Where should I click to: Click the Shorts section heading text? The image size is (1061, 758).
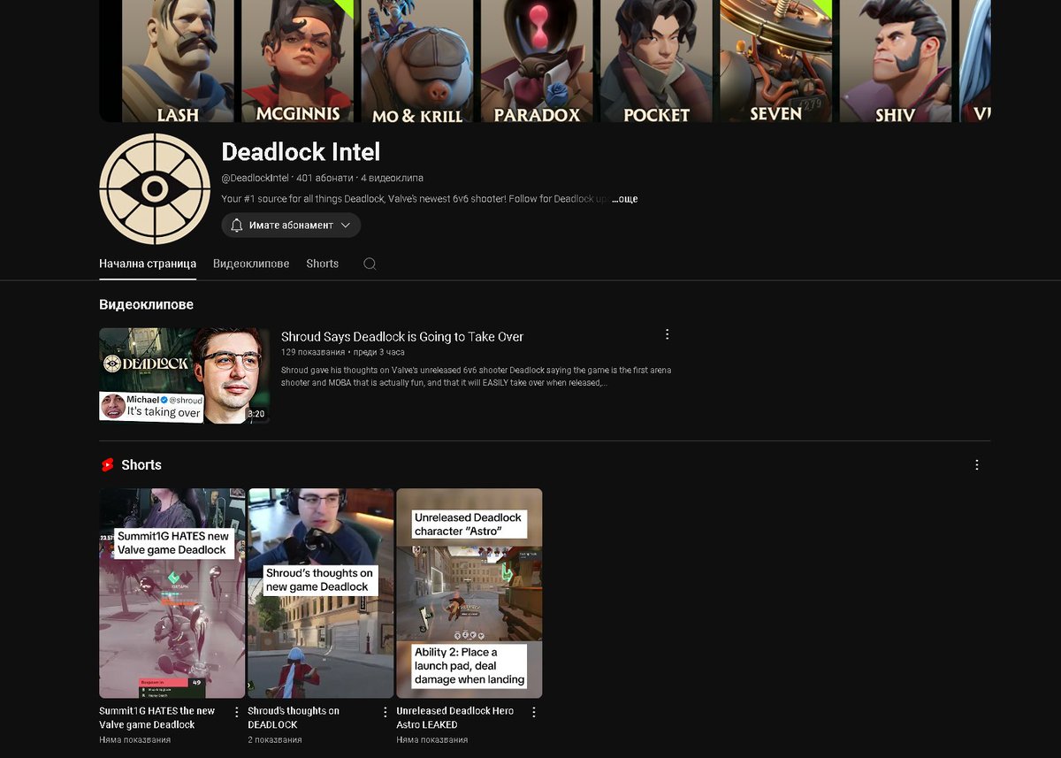[x=141, y=465]
